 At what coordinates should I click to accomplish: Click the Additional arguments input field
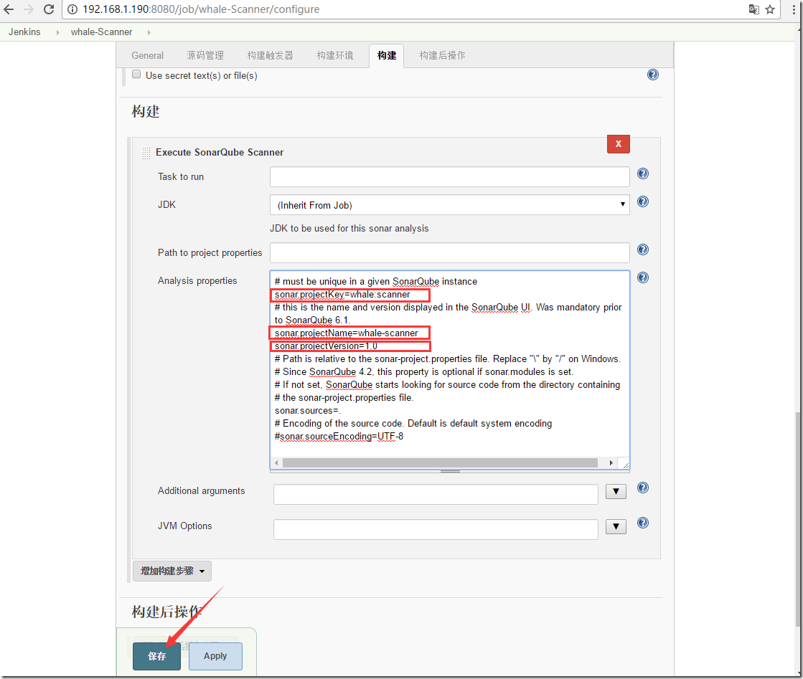436,494
